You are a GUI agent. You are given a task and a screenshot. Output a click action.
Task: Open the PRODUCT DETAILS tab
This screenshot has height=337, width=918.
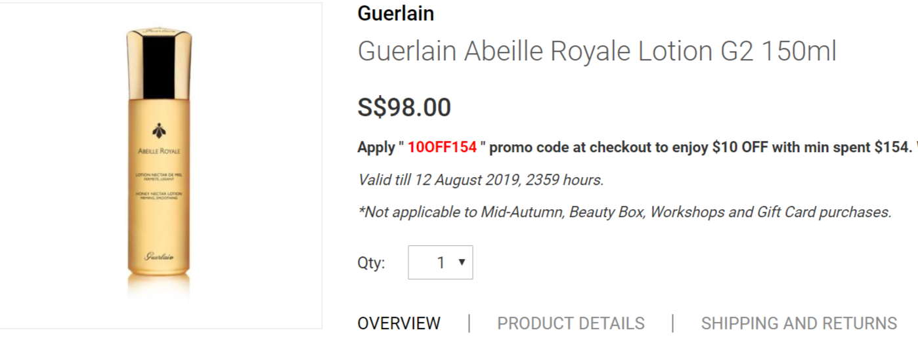click(x=571, y=323)
